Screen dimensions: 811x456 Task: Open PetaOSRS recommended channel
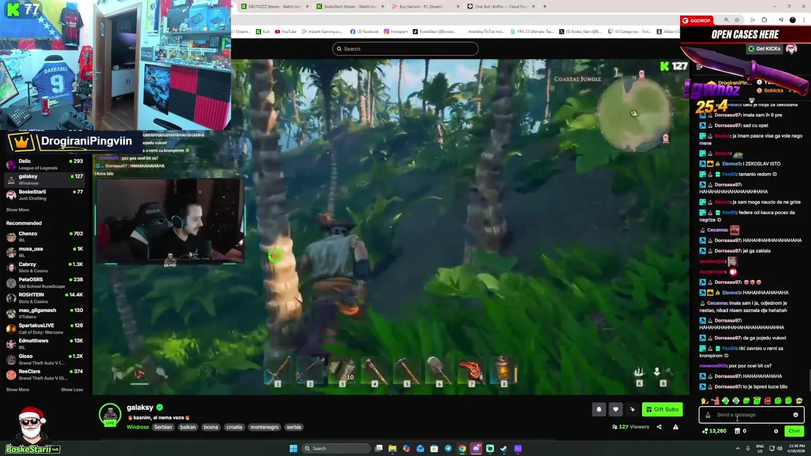pos(44,282)
